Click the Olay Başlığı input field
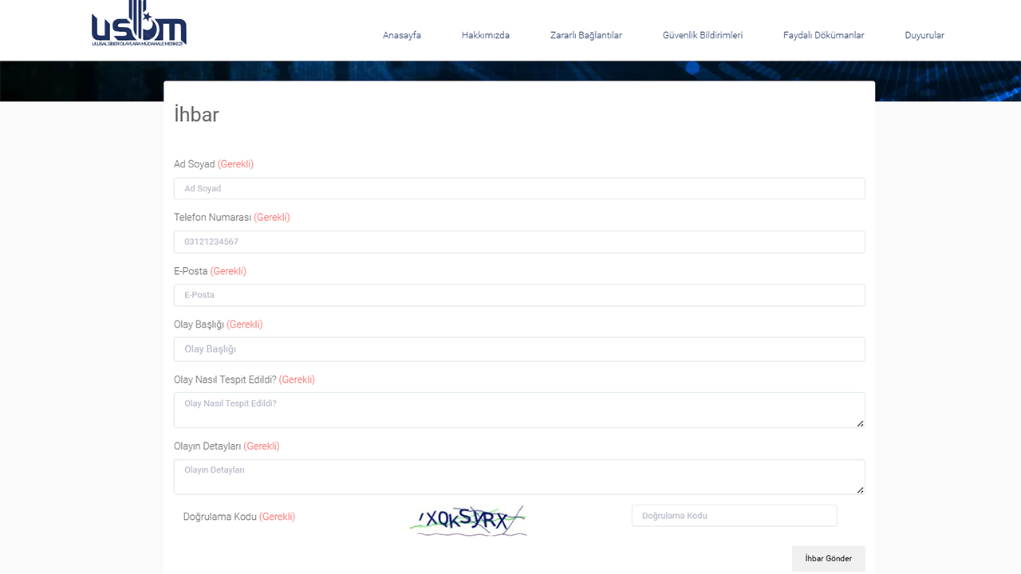Viewport: 1021px width, 574px height. tap(518, 349)
